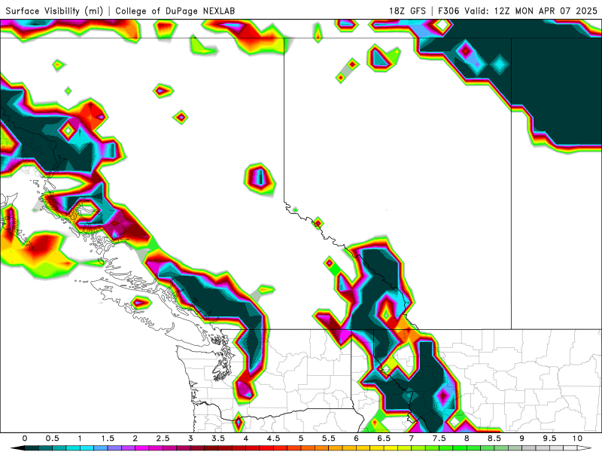This screenshot has height=452, width=602.
Task: Click the '0' tick label on the color scale
Action: pos(25,438)
